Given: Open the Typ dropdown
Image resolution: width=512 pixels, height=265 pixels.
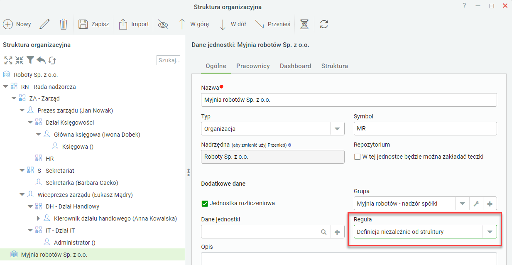Looking at the screenshot, I should point(337,129).
